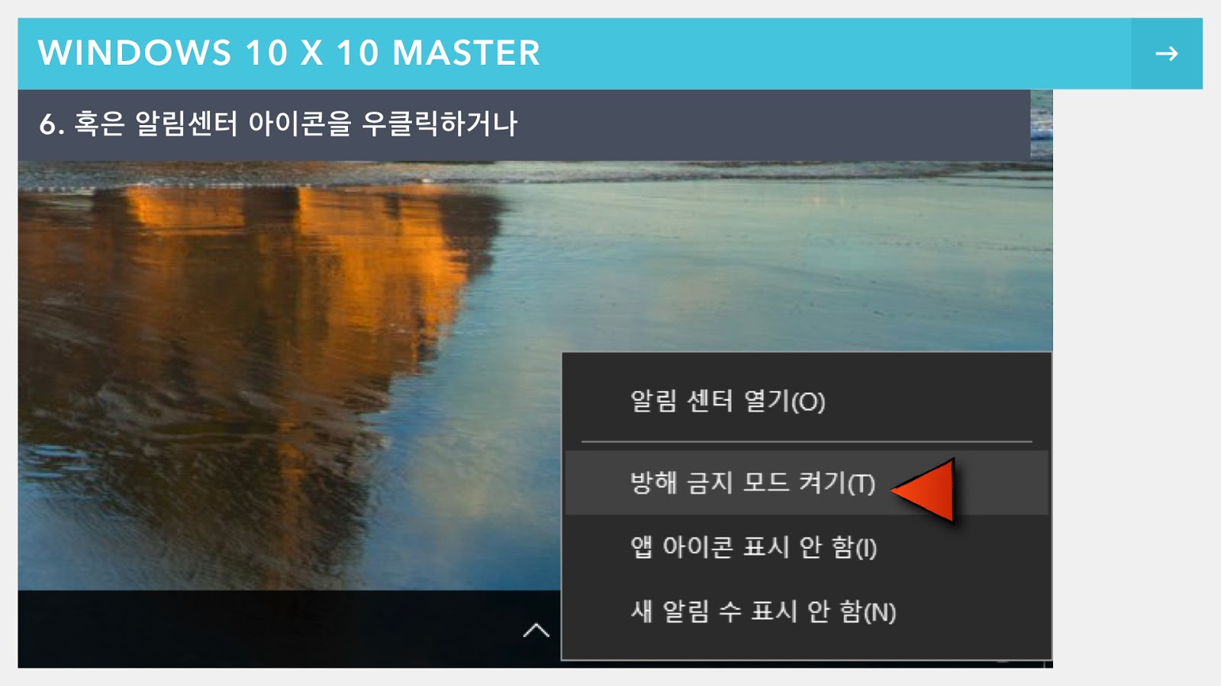Screen dimensions: 1221x686
Task: Click the (O) shortcut hint in the menu
Action: (x=808, y=402)
